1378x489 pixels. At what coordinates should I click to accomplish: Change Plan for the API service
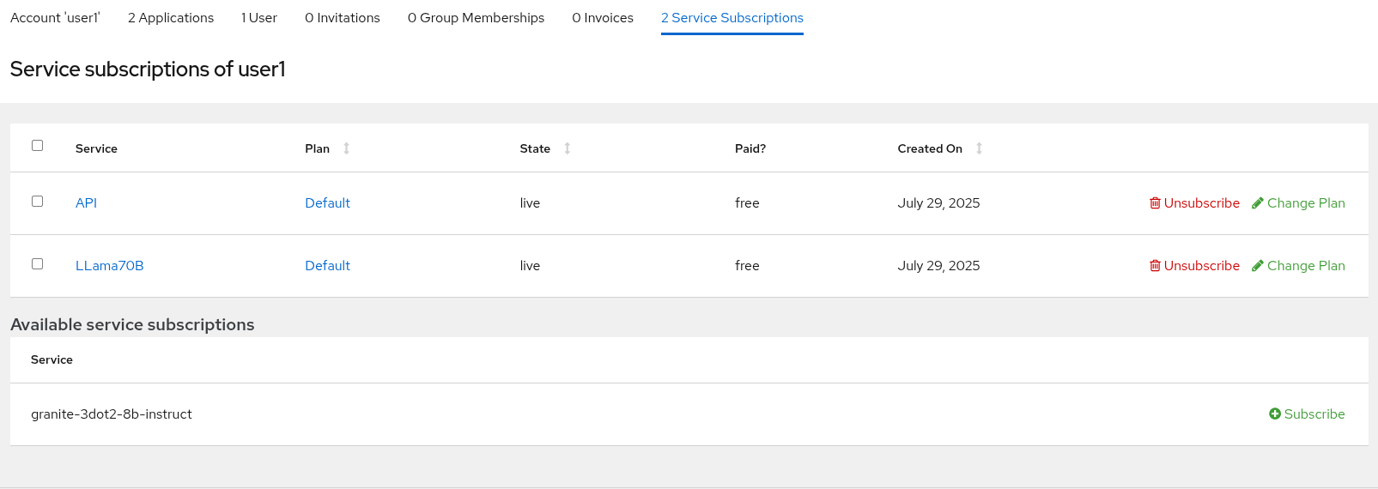click(x=1298, y=203)
